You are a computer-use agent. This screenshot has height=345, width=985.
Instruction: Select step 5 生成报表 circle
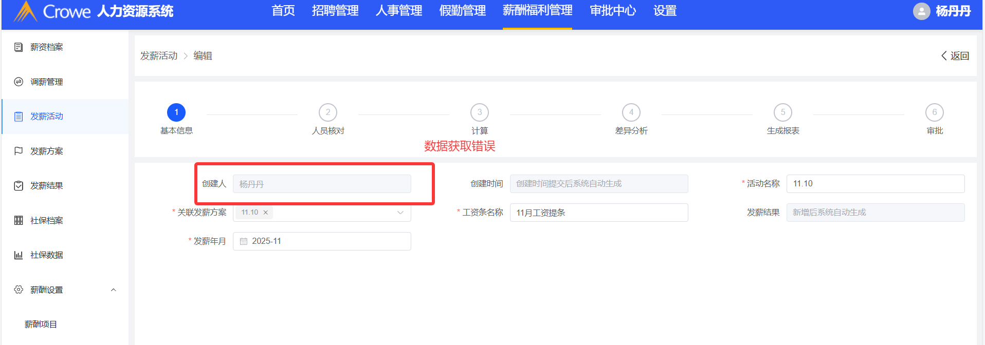click(783, 112)
